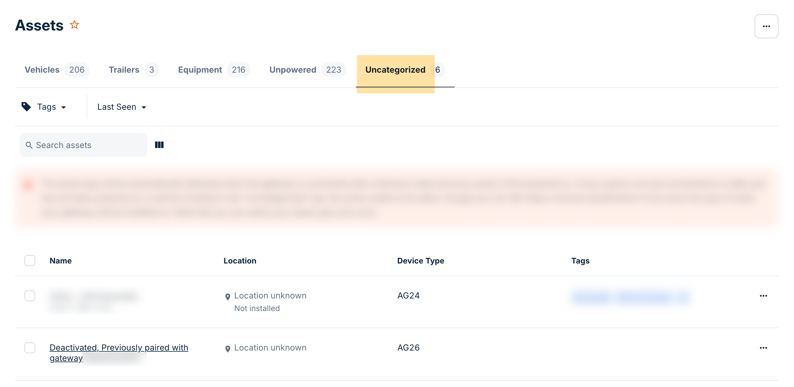Sort by the Device Type column header
Image resolution: width=794 pixels, height=387 pixels.
coord(420,261)
